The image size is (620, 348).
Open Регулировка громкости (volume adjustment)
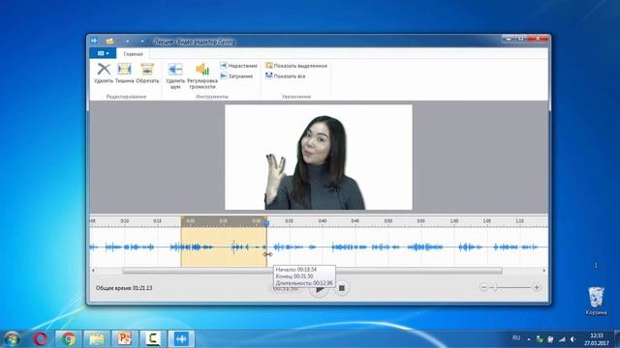(x=202, y=75)
